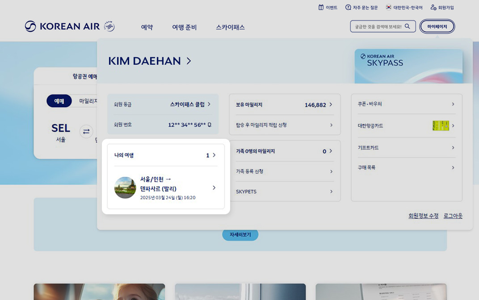Swap departure and arrival airports

86,131
